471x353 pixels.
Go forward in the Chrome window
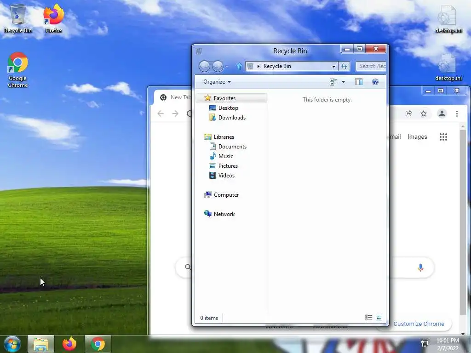pos(175,114)
